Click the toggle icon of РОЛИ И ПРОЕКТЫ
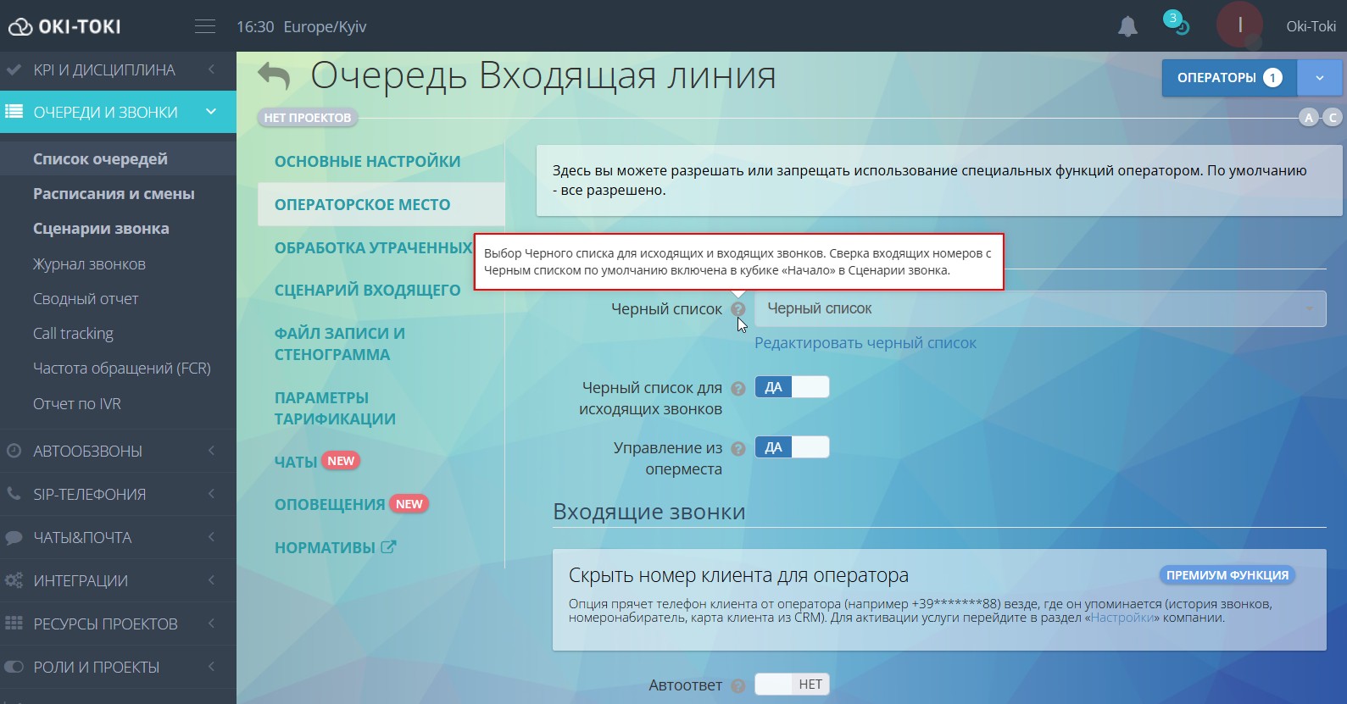 pos(14,667)
